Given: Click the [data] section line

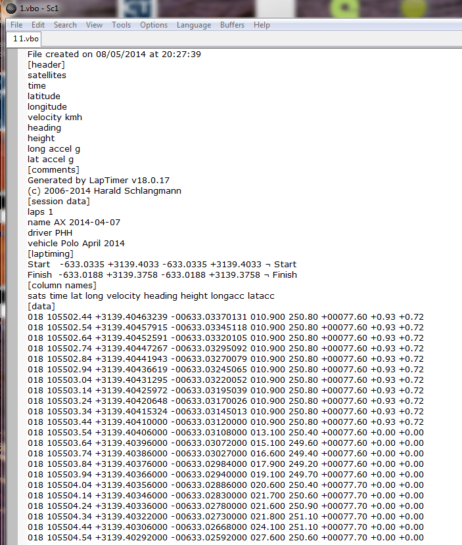Looking at the screenshot, I should 41,306.
